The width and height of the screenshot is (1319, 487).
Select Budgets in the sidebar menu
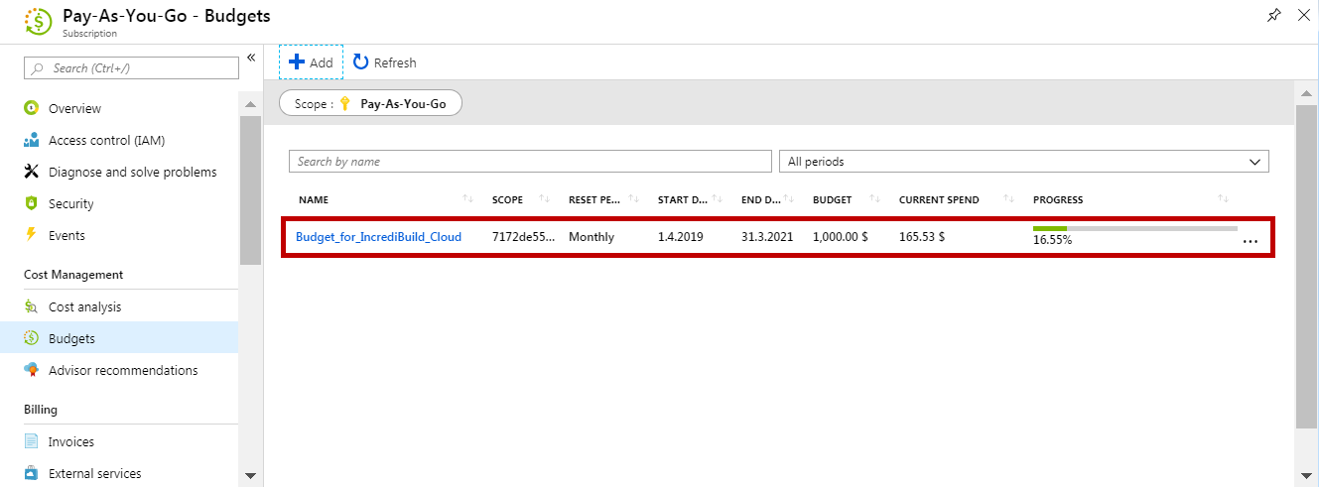[x=71, y=338]
